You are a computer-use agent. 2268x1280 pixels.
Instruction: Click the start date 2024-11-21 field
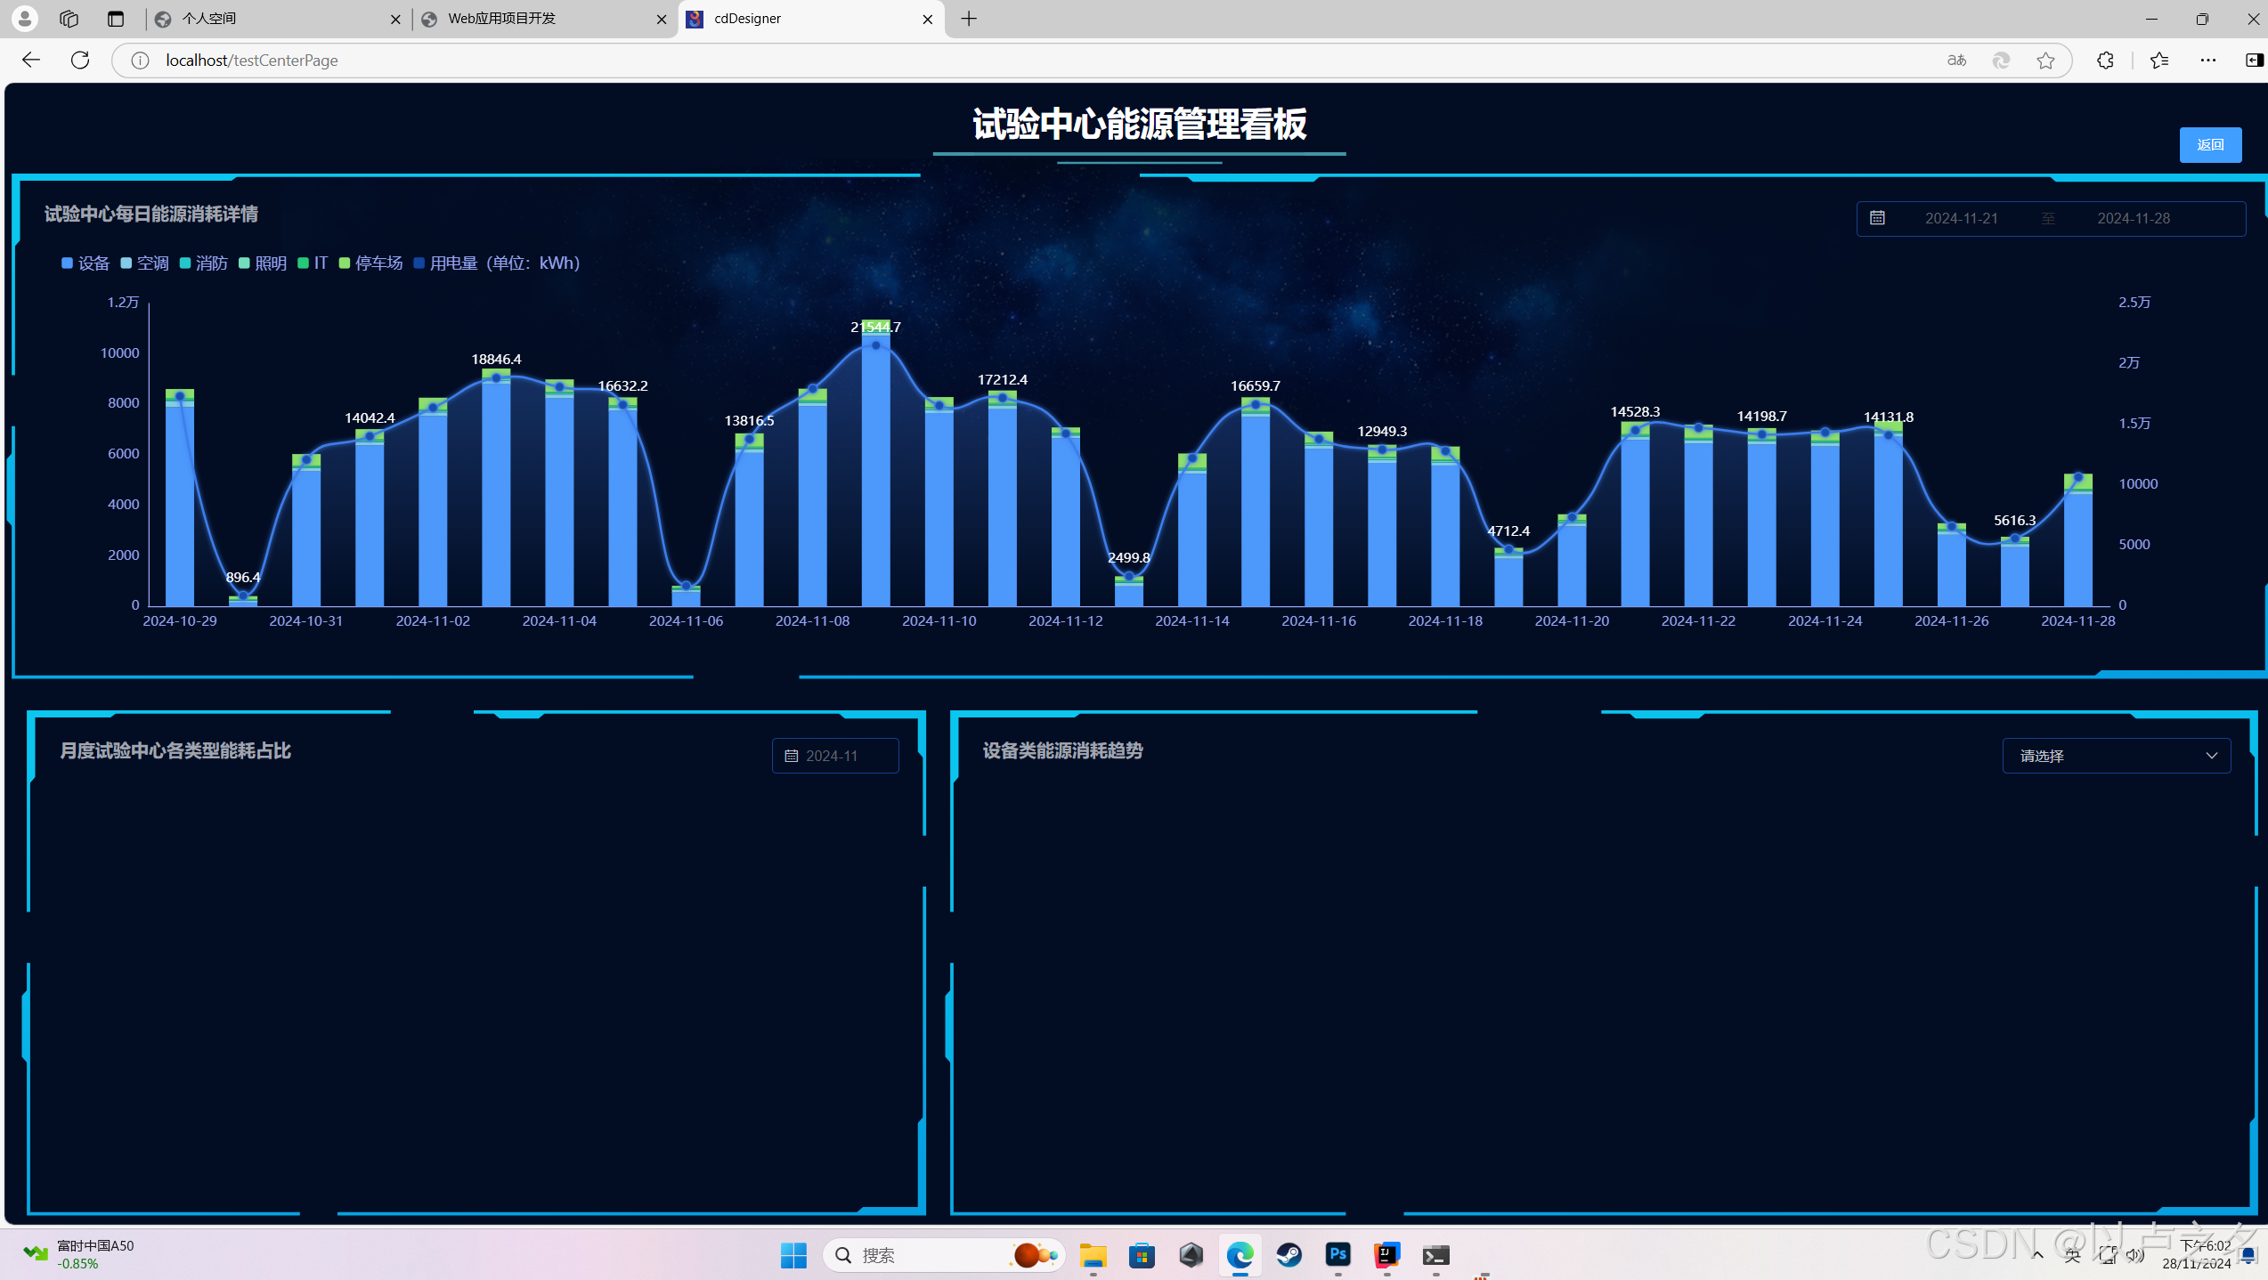coord(1961,219)
